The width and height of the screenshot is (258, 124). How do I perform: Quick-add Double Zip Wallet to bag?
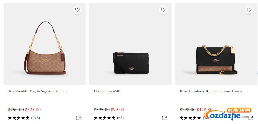[x=164, y=118]
